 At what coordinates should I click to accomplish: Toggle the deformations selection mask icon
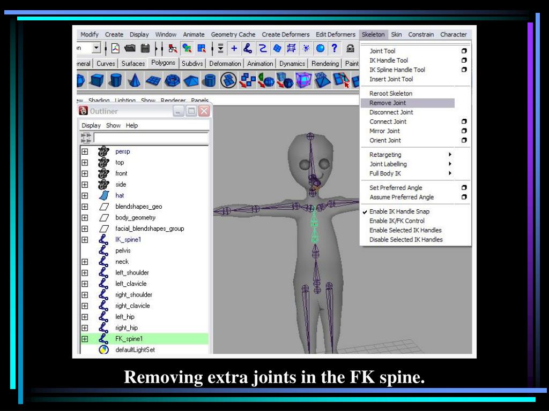tap(291, 48)
